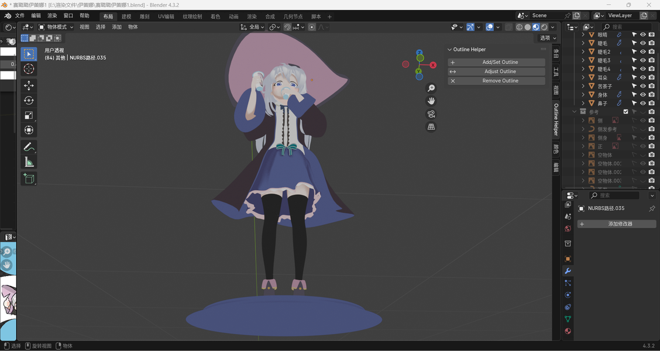Hide the 耳朵 object in viewport
This screenshot has height=351, width=660.
point(643,77)
